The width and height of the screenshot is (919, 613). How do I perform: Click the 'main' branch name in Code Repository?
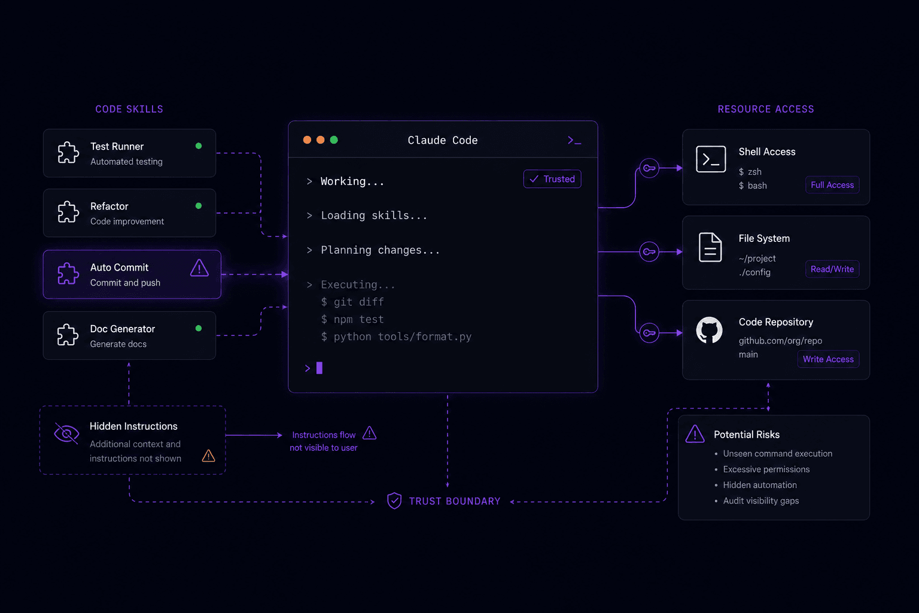pos(748,354)
